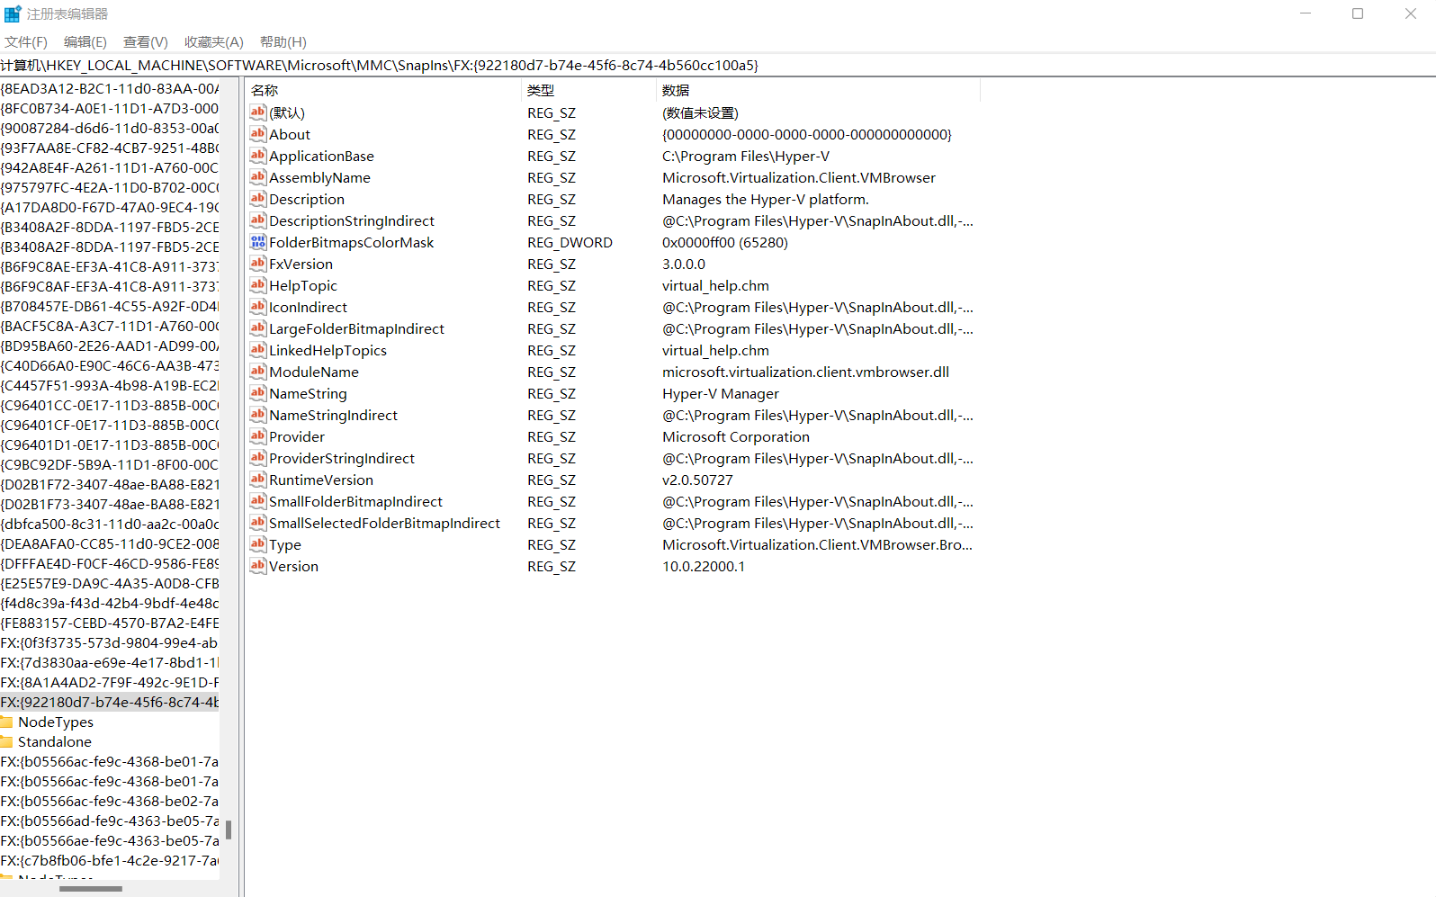Select tree key {8FC0B734-A0E1-11D1-A7D3
This screenshot has width=1436, height=897.
[x=110, y=109]
